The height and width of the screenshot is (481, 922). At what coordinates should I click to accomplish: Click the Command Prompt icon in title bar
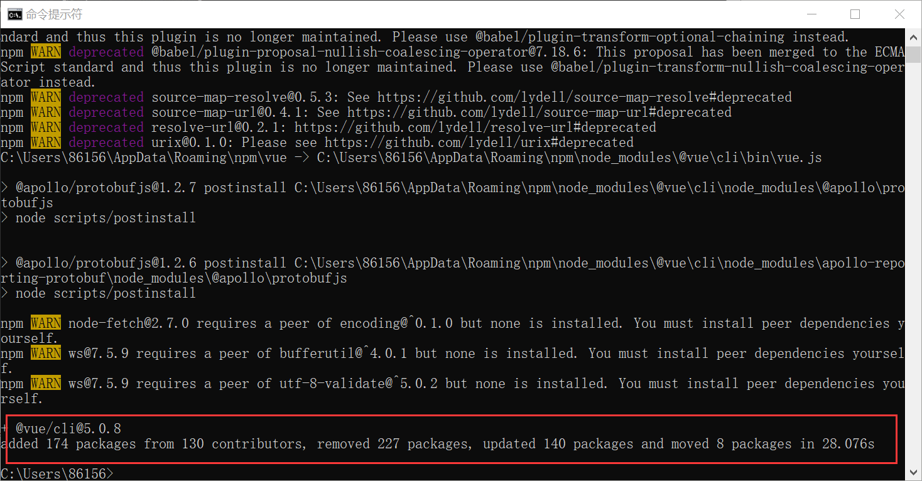pos(14,13)
